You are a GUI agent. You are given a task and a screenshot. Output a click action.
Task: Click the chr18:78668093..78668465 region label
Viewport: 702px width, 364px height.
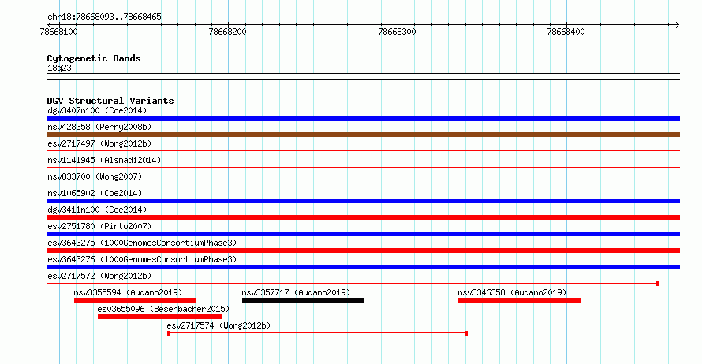coord(104,17)
